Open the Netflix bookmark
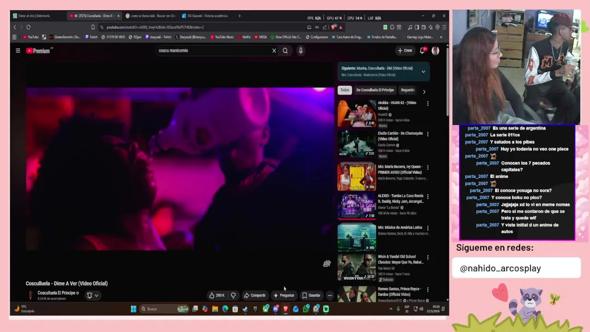Screen dimensions: 590x332 (244, 37)
